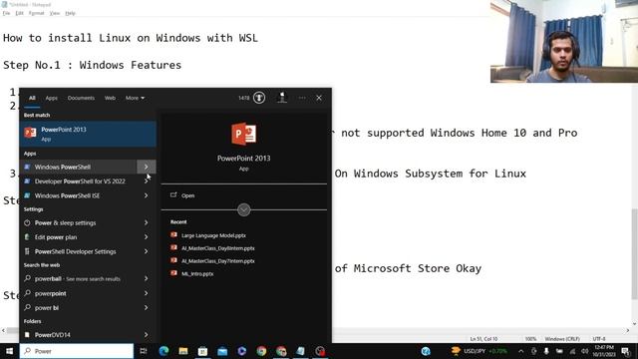Launch Microsoft Edge from taskbar
The image size is (638, 359).
pos(163,351)
